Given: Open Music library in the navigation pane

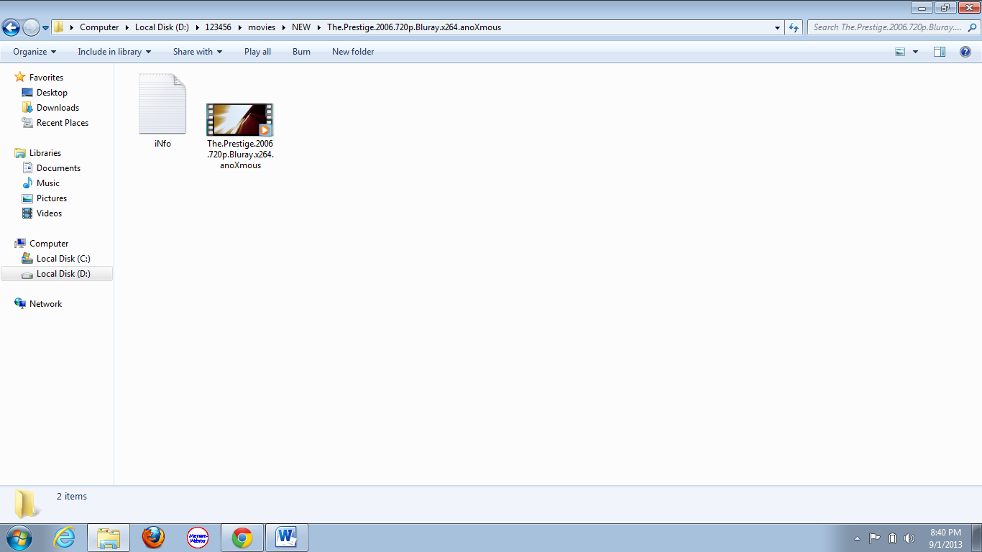Looking at the screenshot, I should click(48, 183).
